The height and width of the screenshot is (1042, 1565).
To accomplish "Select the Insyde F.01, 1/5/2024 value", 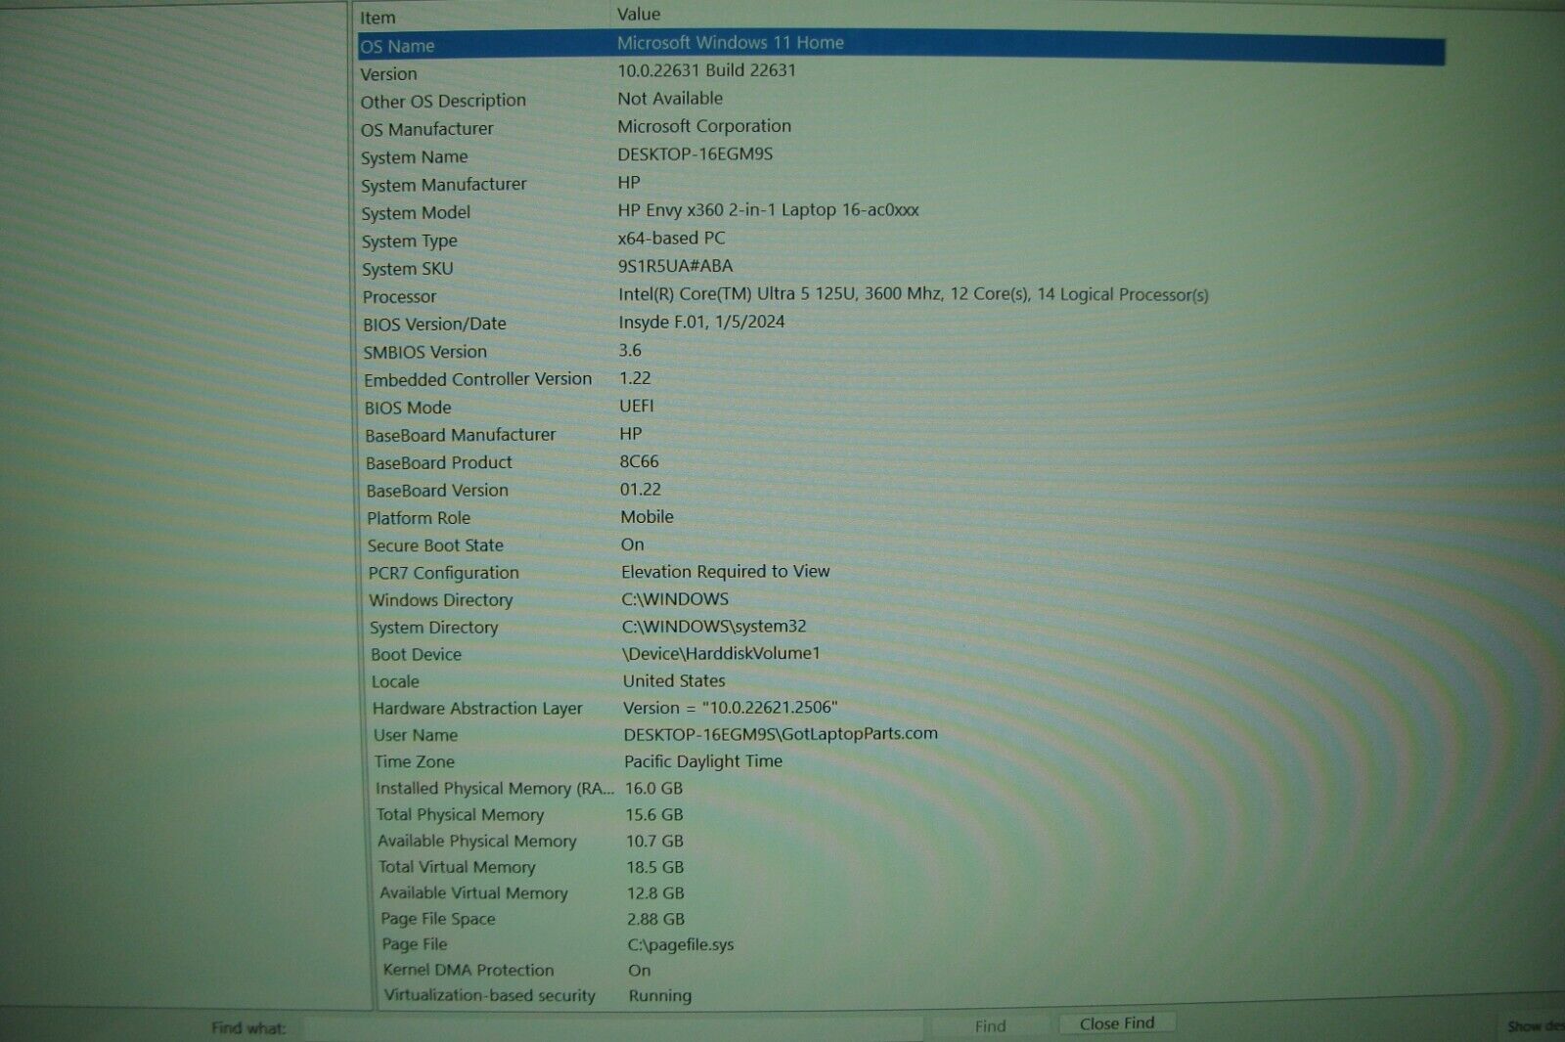I will click(x=701, y=322).
